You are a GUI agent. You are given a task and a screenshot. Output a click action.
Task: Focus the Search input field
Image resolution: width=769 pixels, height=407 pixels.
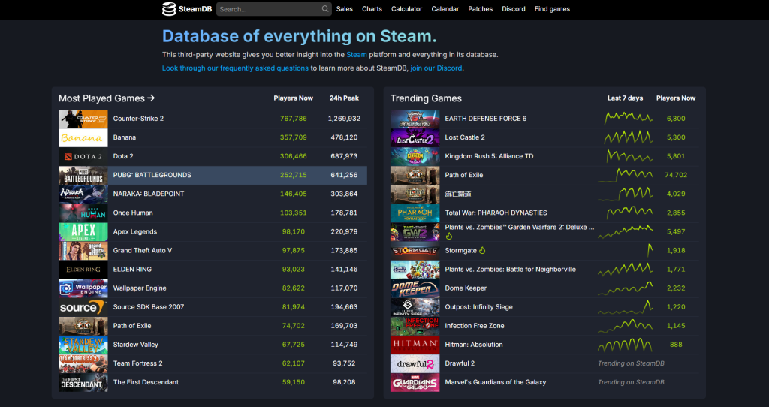273,9
